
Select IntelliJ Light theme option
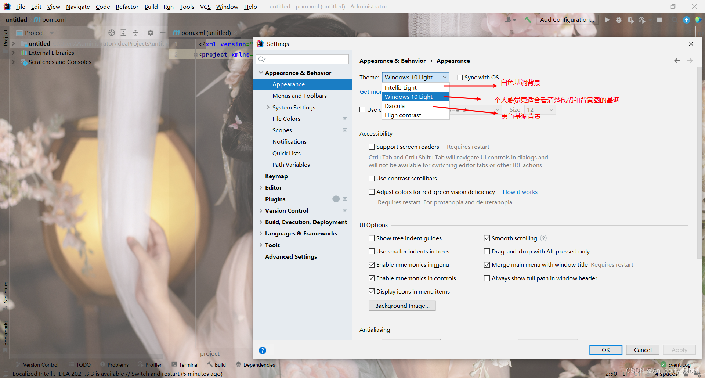point(416,87)
